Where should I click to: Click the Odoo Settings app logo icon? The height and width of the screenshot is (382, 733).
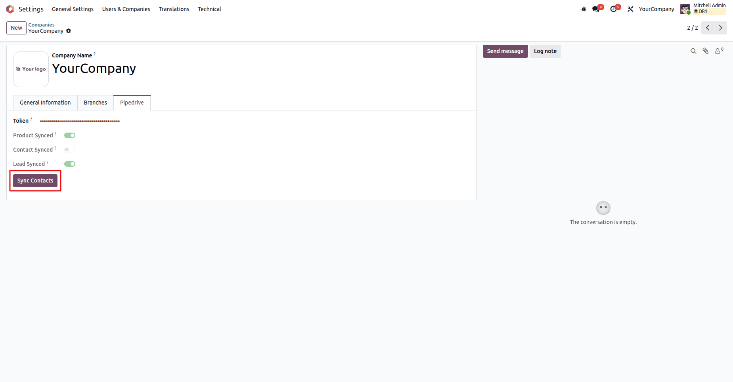click(x=10, y=9)
